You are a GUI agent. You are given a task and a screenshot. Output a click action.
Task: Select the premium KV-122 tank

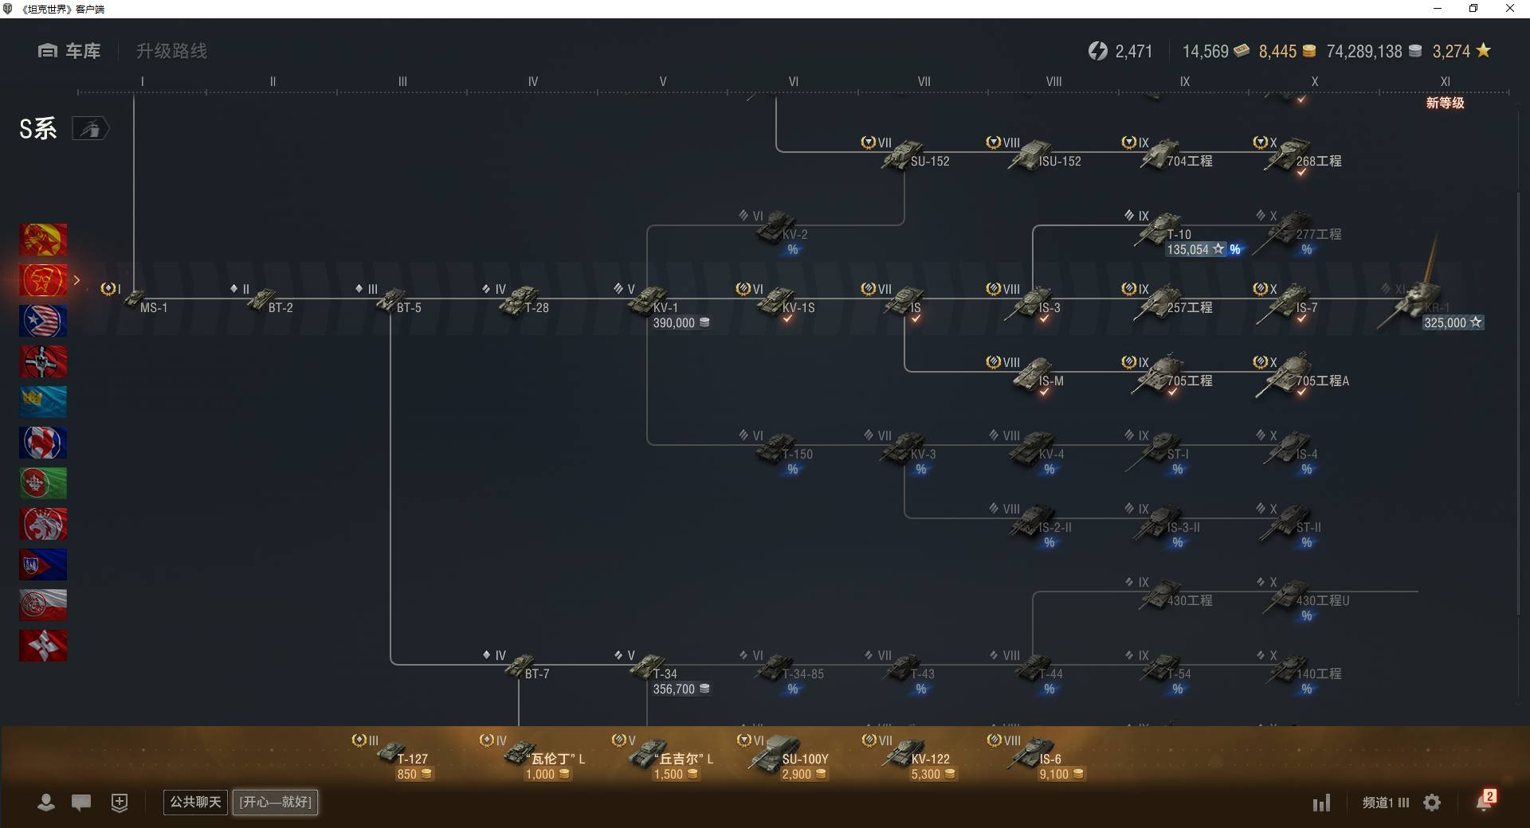pos(908,756)
